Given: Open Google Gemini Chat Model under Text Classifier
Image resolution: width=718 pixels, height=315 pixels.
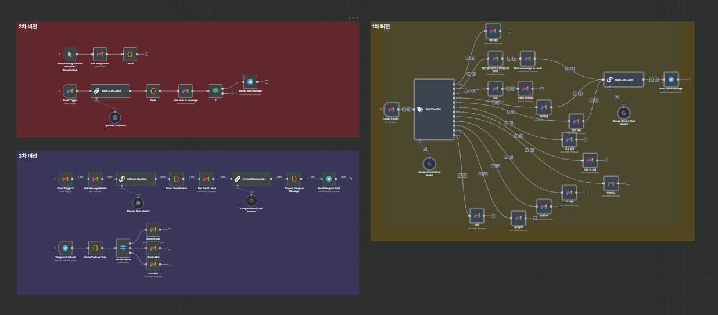Looking at the screenshot, I should click(x=429, y=164).
